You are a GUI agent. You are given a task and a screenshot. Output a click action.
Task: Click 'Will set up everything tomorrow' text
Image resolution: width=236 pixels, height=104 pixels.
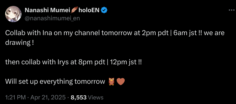[x=55, y=82]
